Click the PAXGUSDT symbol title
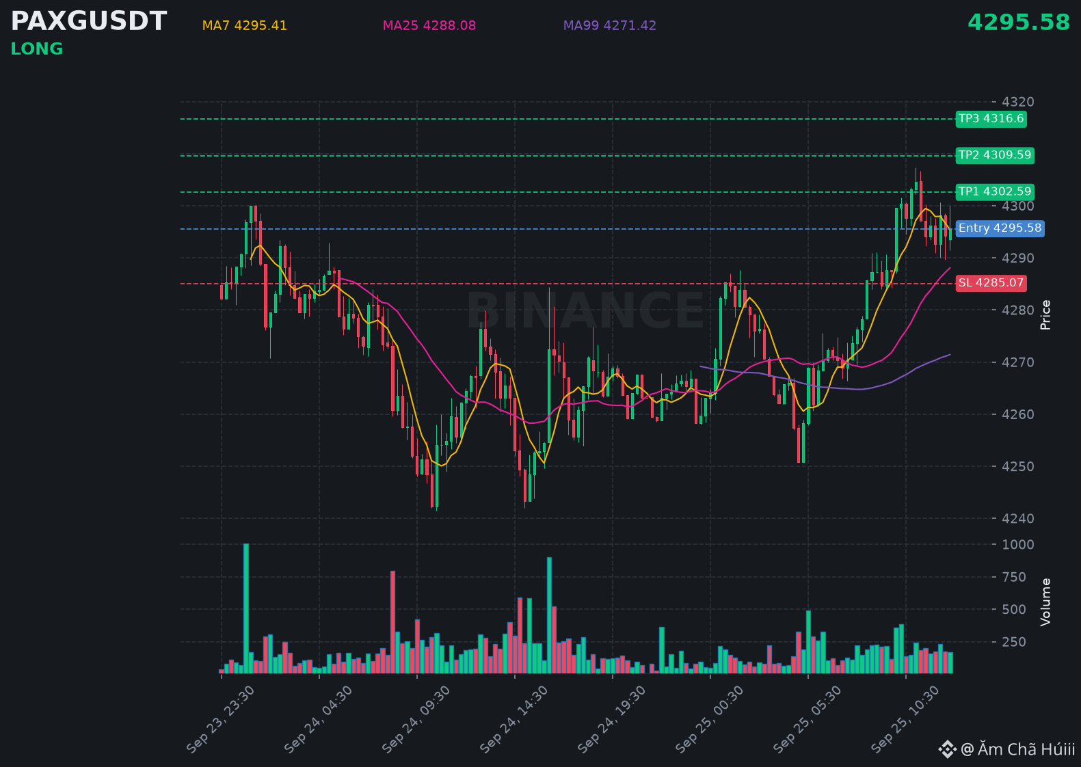 point(88,21)
